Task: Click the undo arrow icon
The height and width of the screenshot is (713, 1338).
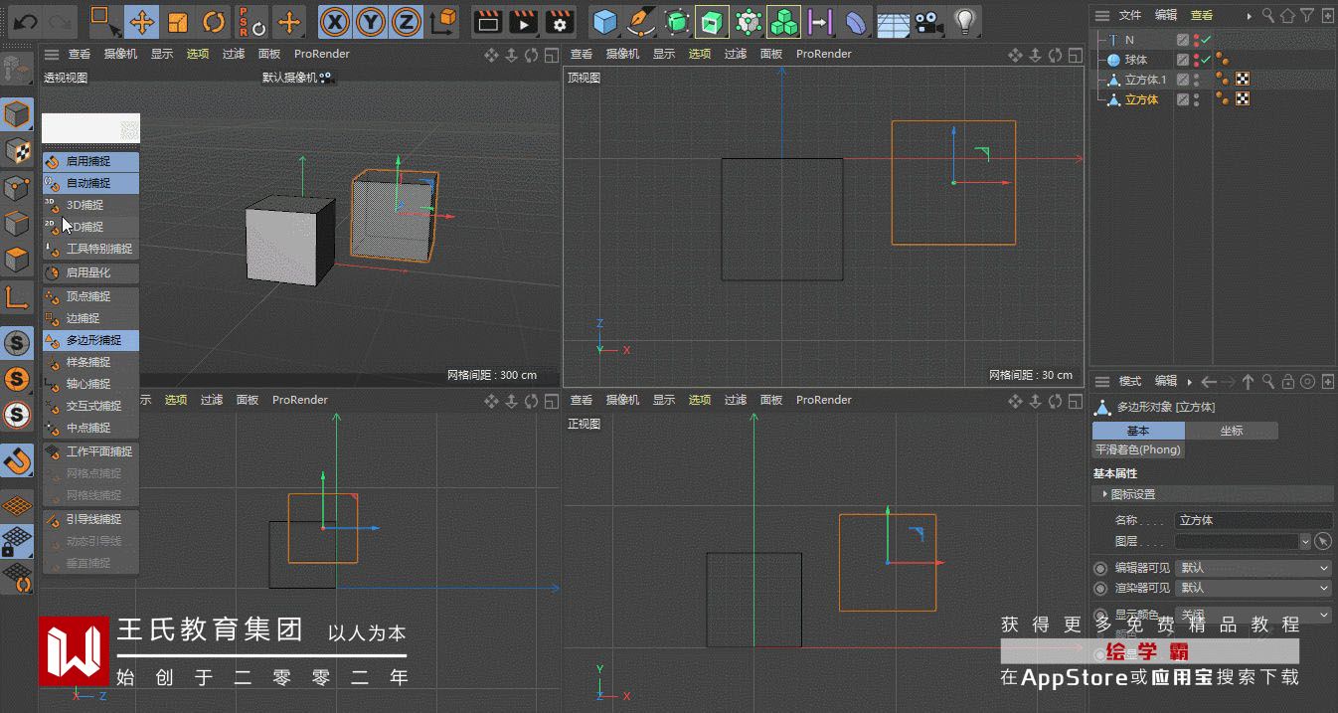Action: (x=25, y=21)
